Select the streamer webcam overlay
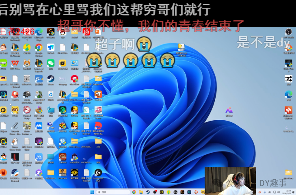The height and width of the screenshot is (195, 296). pyautogui.click(x=230, y=181)
